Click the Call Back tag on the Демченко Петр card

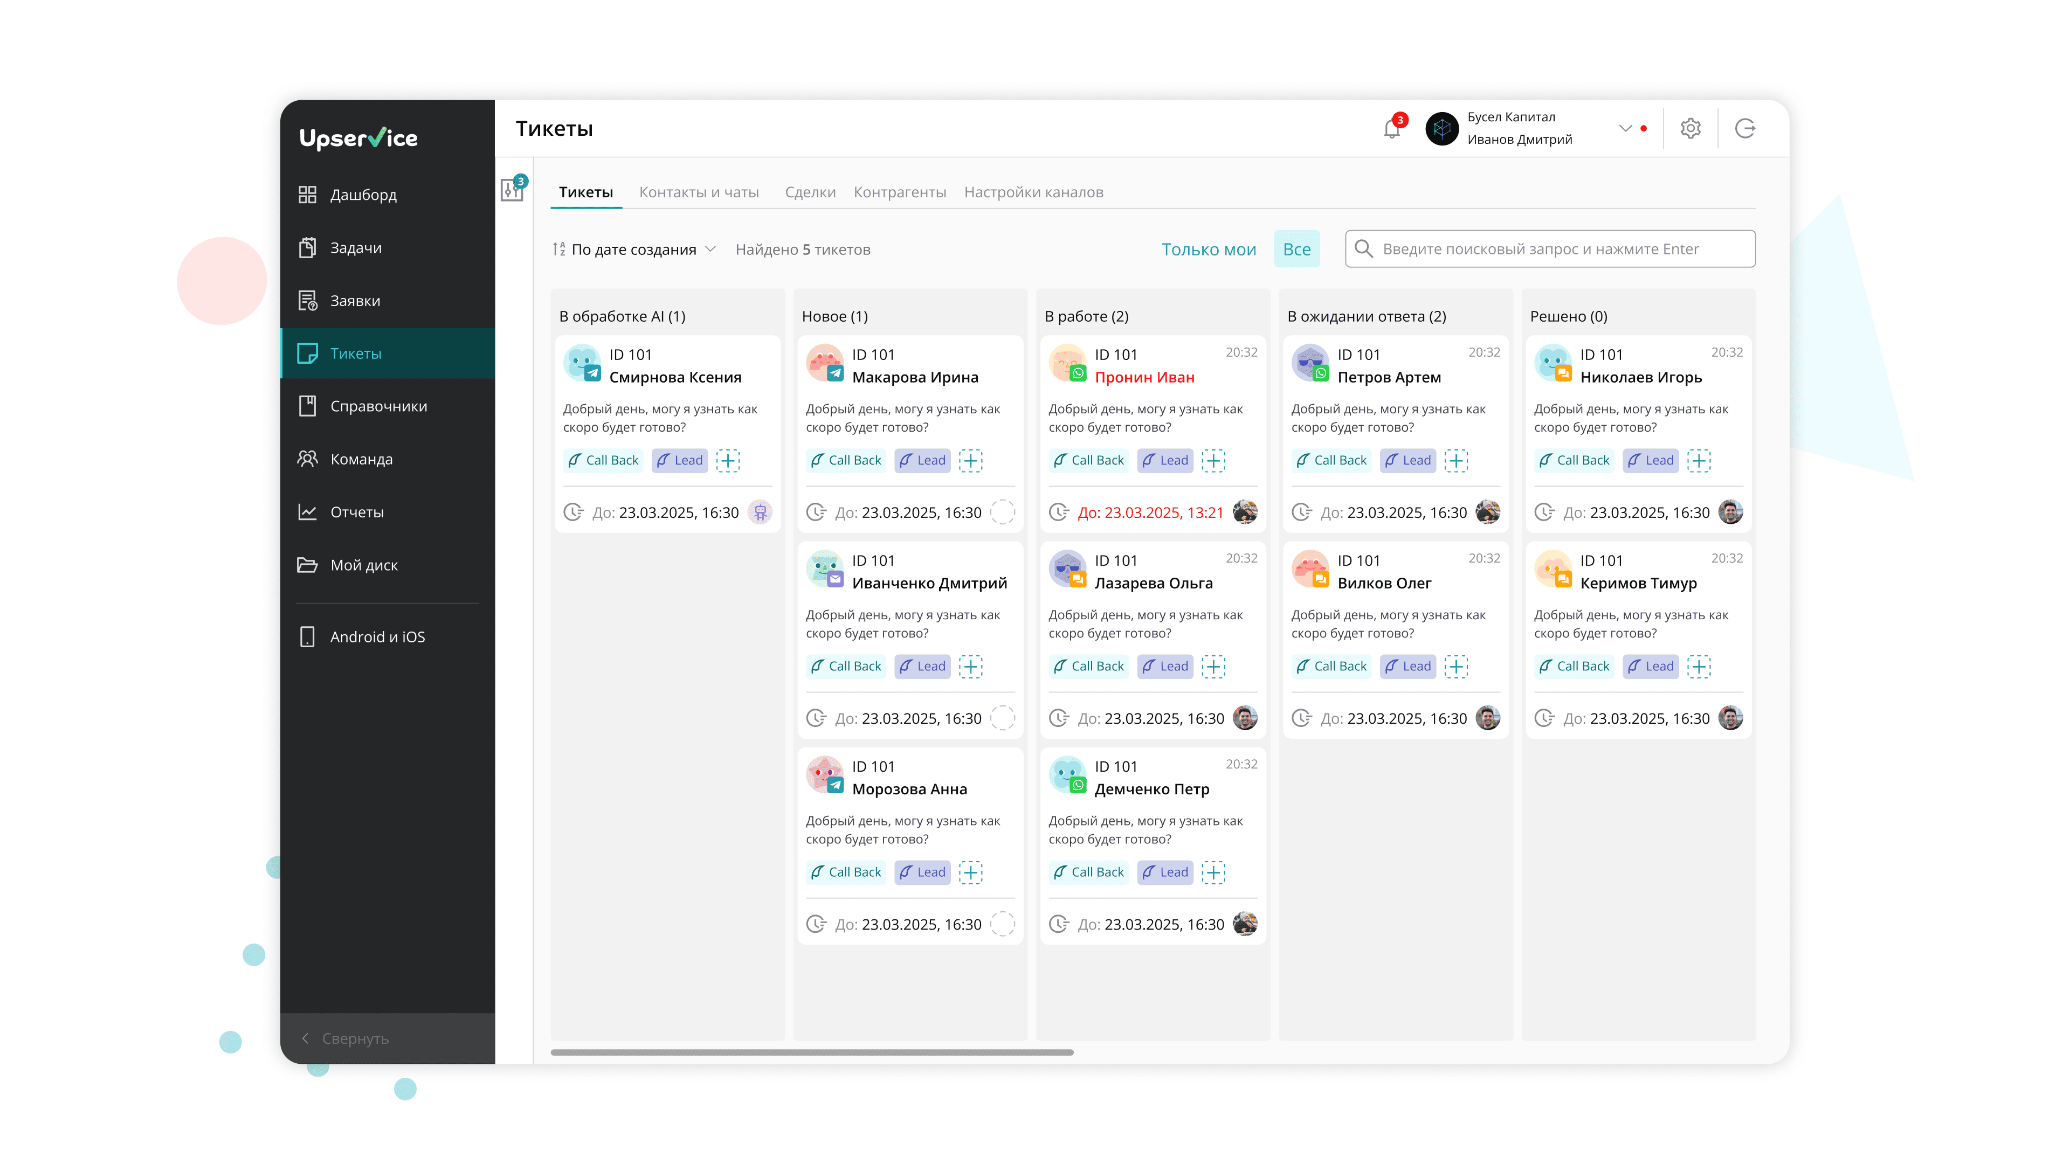[x=1088, y=872]
